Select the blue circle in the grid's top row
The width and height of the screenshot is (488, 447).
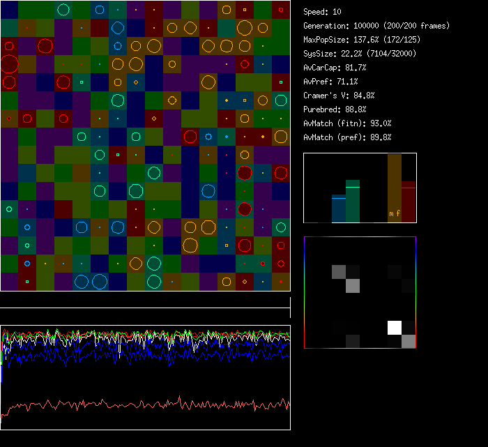pos(100,10)
